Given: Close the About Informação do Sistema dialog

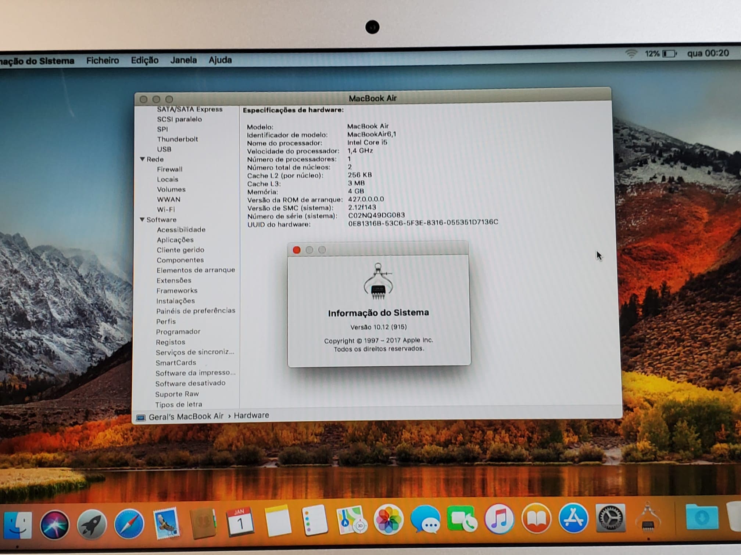Looking at the screenshot, I should [297, 250].
